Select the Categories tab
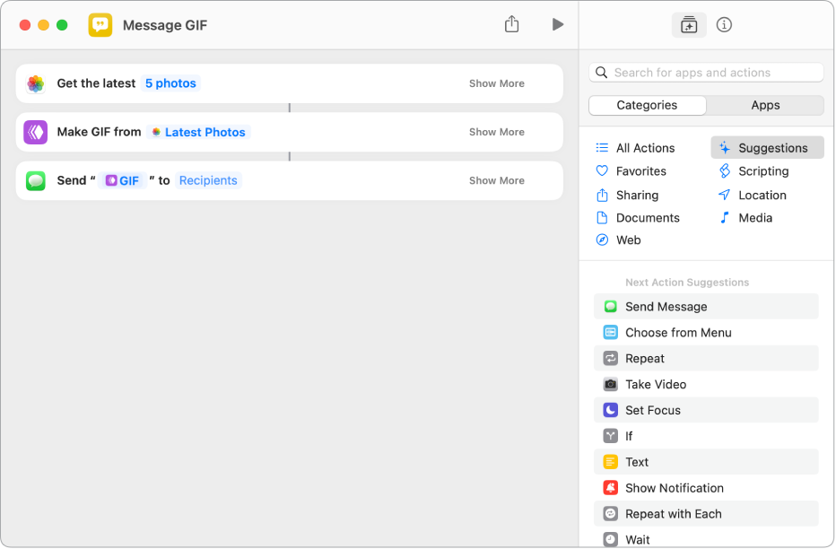836x549 pixels. click(647, 105)
